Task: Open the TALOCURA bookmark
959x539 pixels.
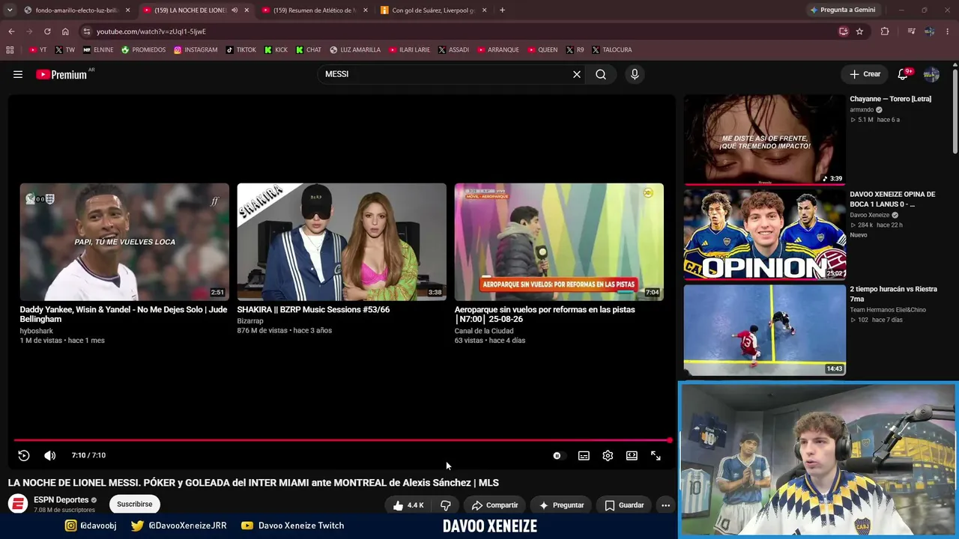Action: pos(611,50)
